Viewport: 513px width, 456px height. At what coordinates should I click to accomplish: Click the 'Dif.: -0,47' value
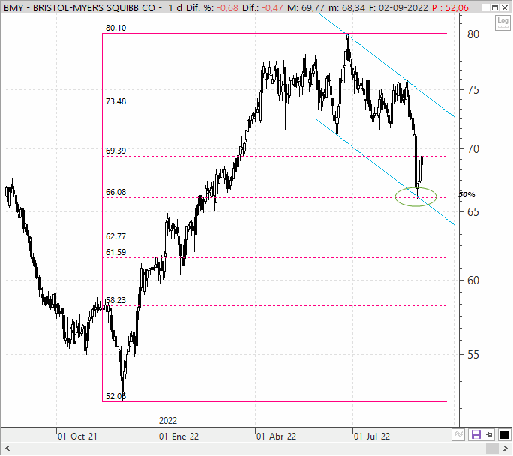click(x=262, y=7)
